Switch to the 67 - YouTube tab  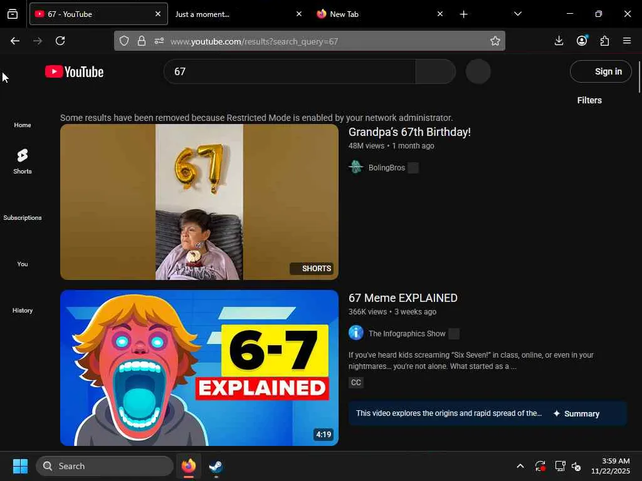point(98,14)
